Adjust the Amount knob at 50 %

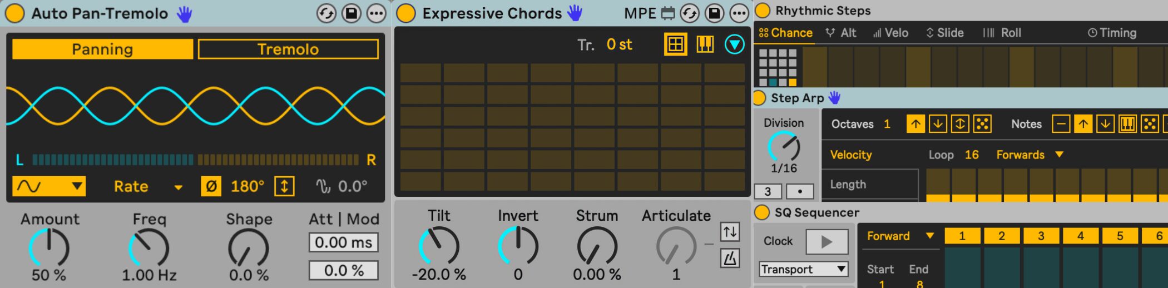pyautogui.click(x=49, y=248)
